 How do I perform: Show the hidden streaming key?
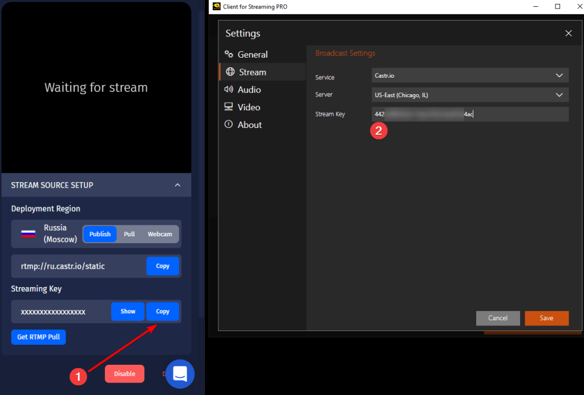(128, 312)
